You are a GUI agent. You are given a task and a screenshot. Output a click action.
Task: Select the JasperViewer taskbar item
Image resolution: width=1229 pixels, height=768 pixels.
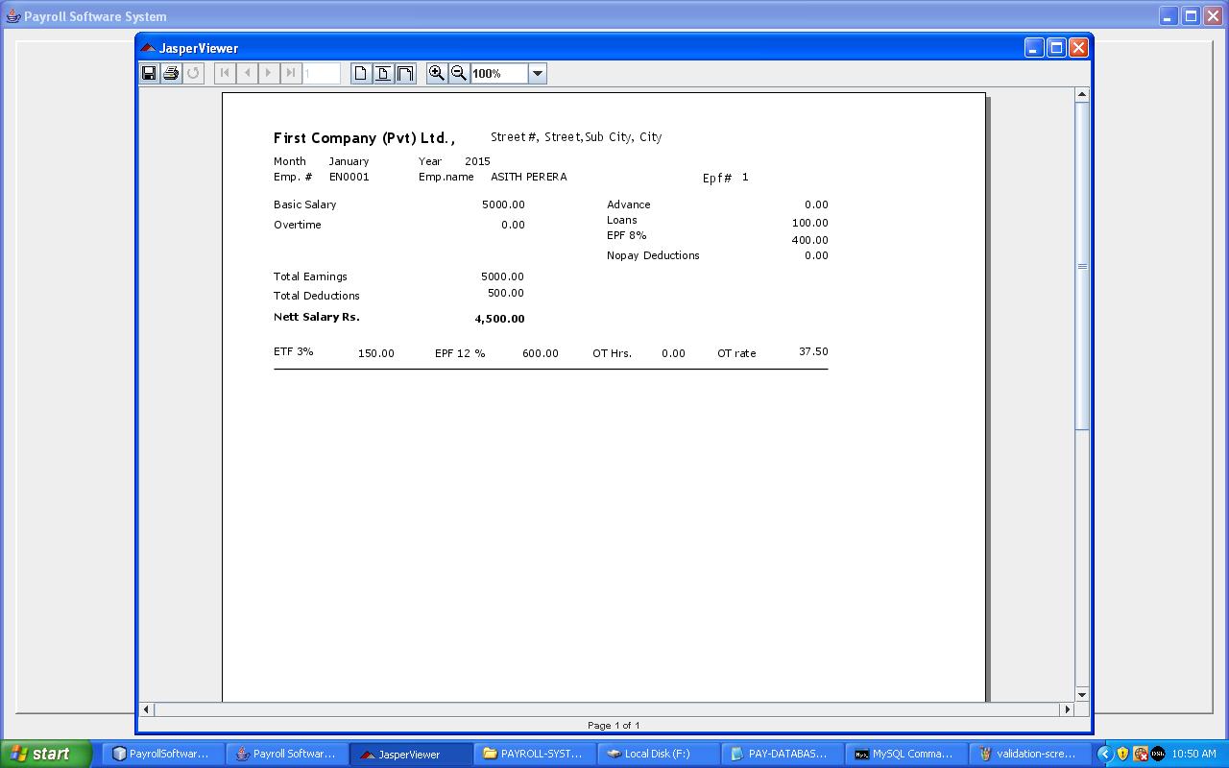coord(411,753)
